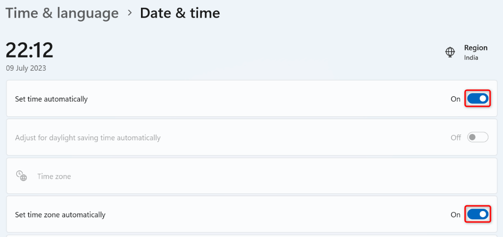Click the Date & time page heading
The height and width of the screenshot is (237, 503).
point(180,13)
